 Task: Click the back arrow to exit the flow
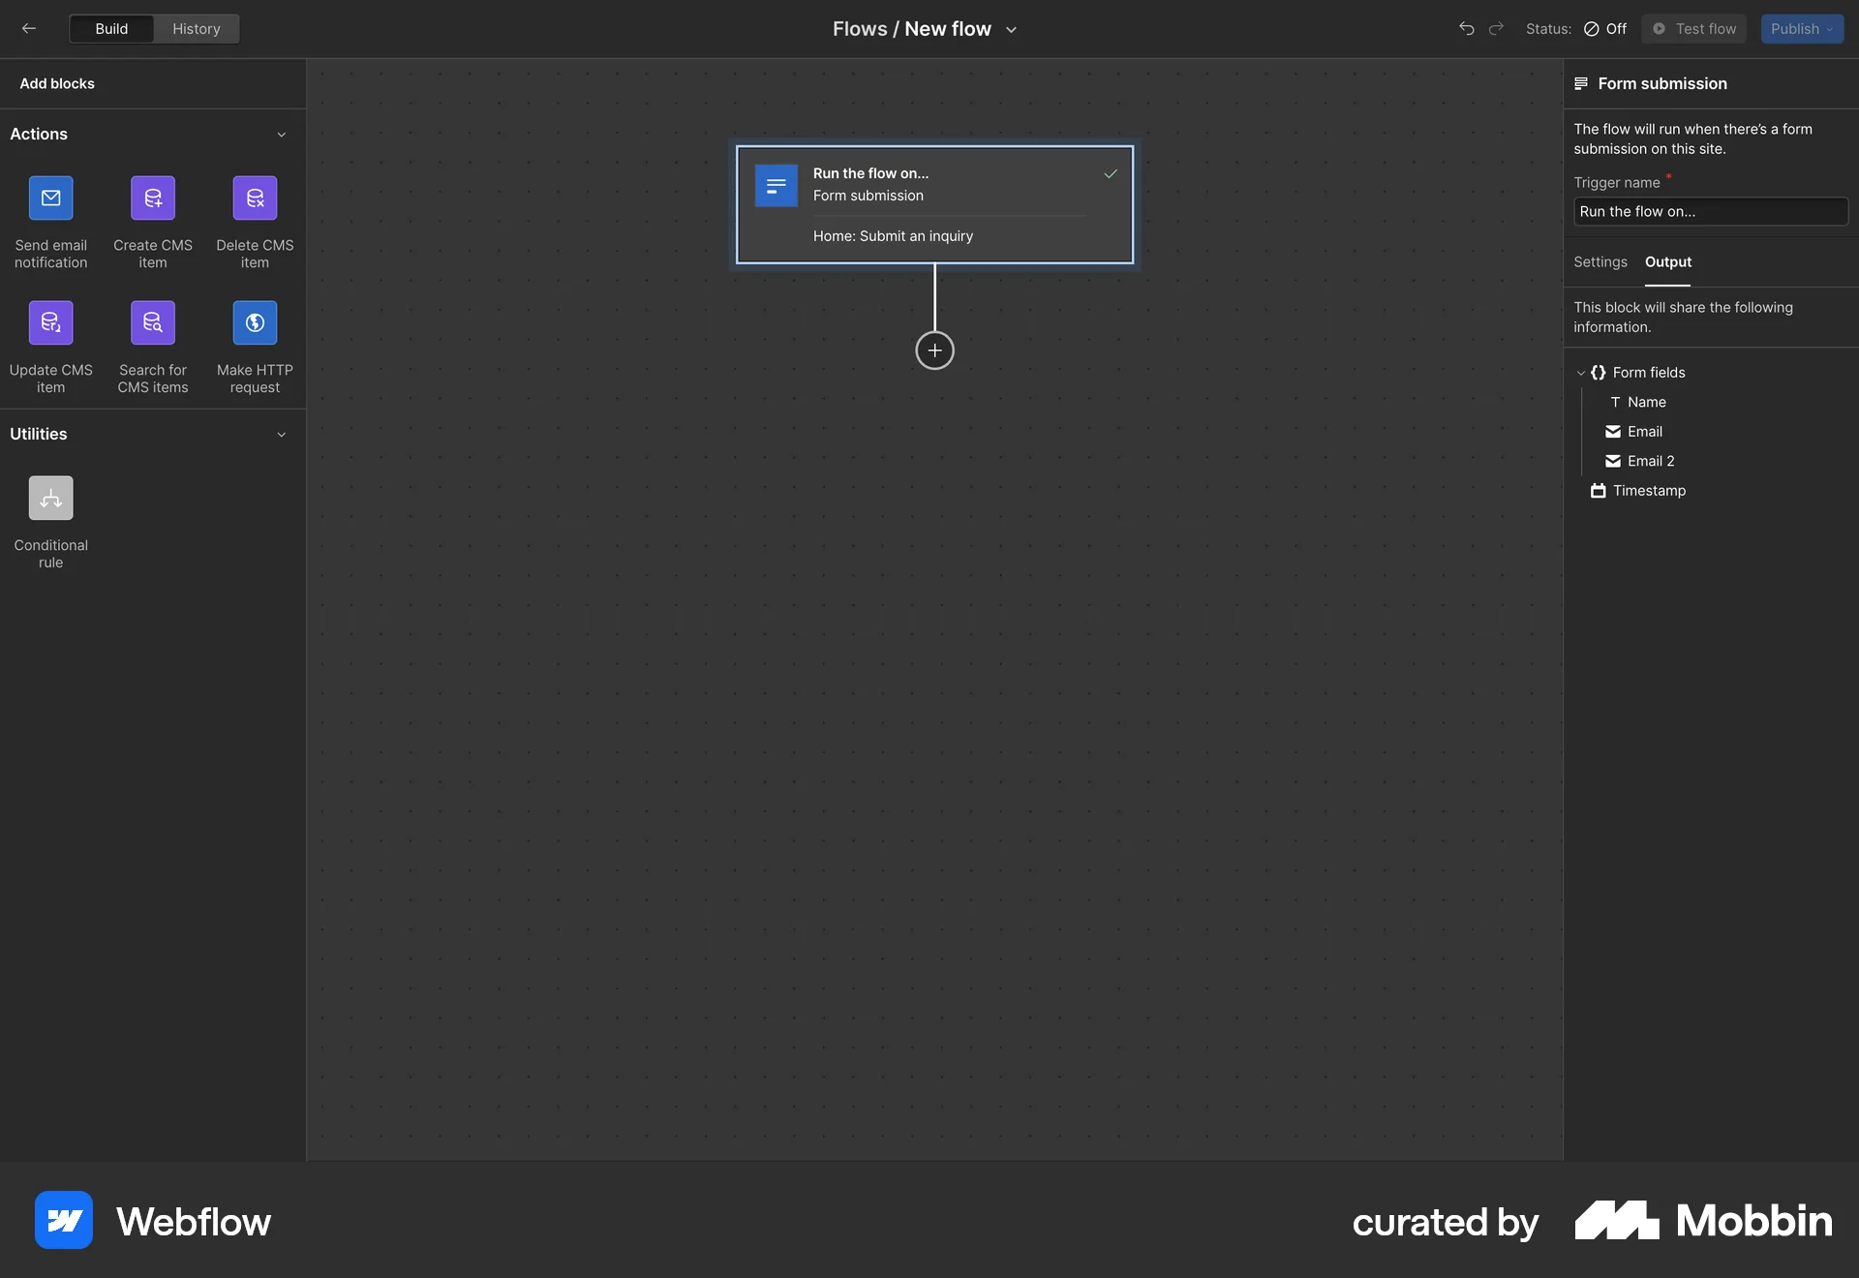click(x=28, y=28)
